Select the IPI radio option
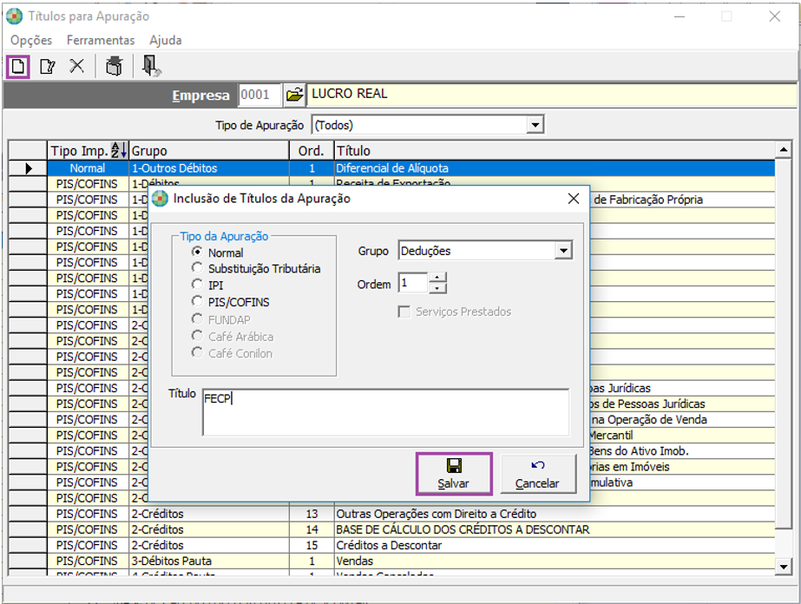 197,284
